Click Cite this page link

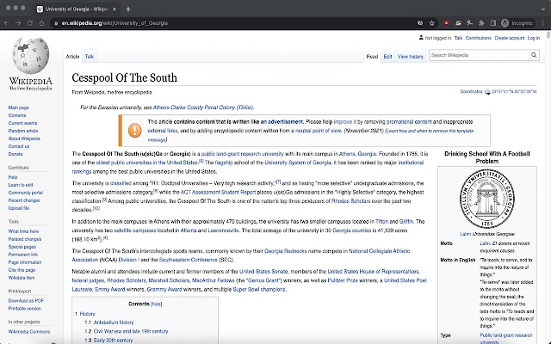pyautogui.click(x=22, y=270)
